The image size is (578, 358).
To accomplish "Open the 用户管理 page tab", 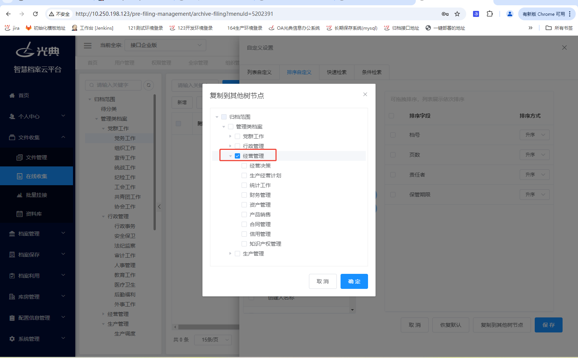I will pyautogui.click(x=125, y=63).
